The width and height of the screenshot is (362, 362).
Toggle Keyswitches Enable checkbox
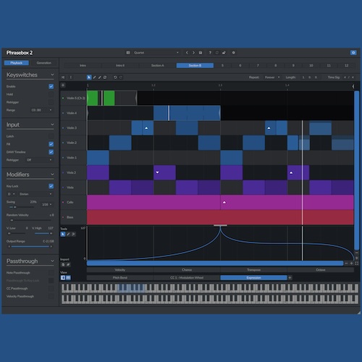tap(51, 86)
